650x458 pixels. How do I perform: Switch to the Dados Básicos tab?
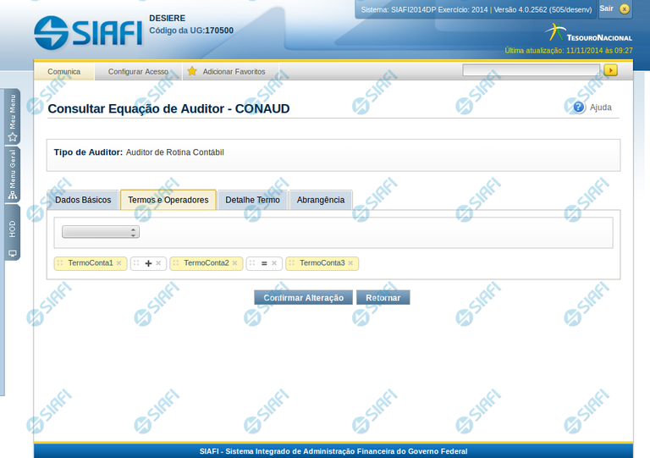click(x=83, y=200)
